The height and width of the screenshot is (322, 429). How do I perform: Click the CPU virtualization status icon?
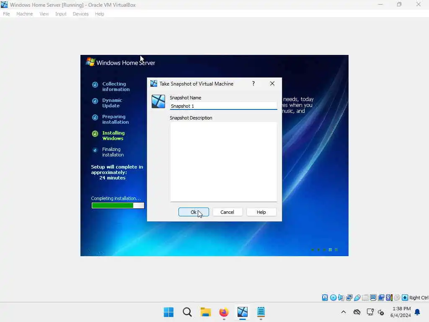point(389,298)
